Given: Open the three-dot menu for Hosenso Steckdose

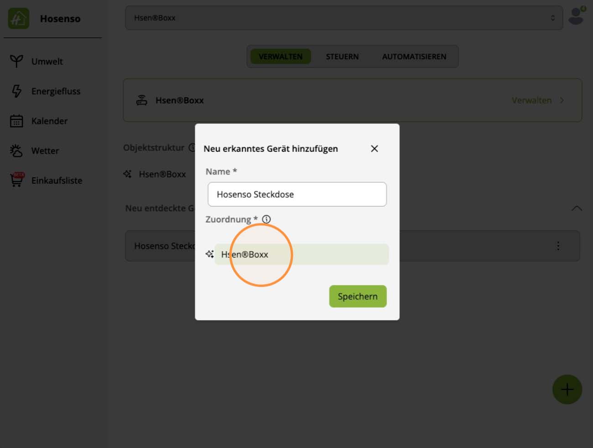Looking at the screenshot, I should 558,246.
